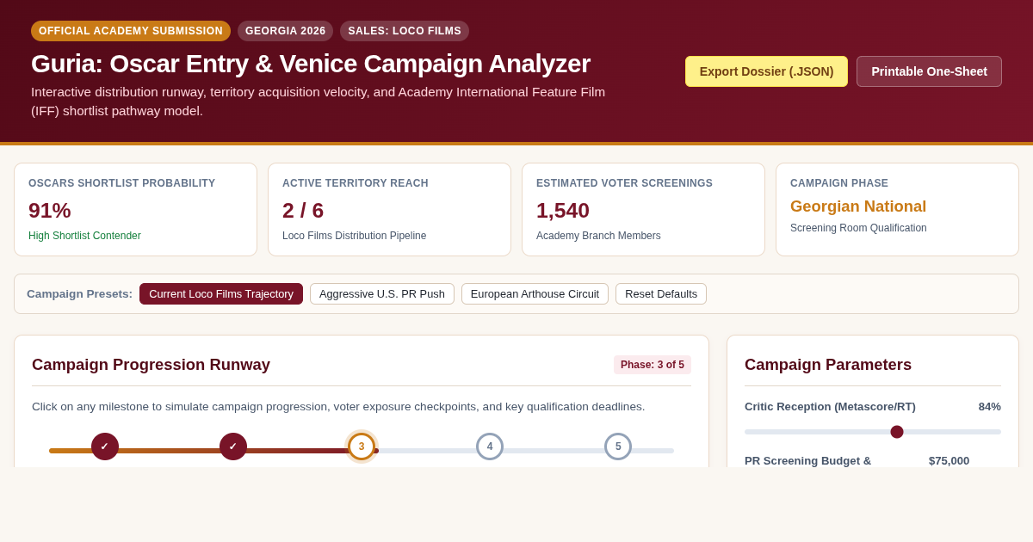This screenshot has width=1033, height=542.
Task: Click Georgia 2026 badge
Action: [286, 31]
